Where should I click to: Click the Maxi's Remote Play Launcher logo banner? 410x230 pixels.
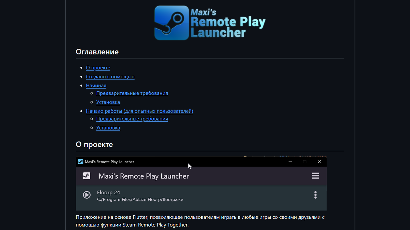[210, 23]
